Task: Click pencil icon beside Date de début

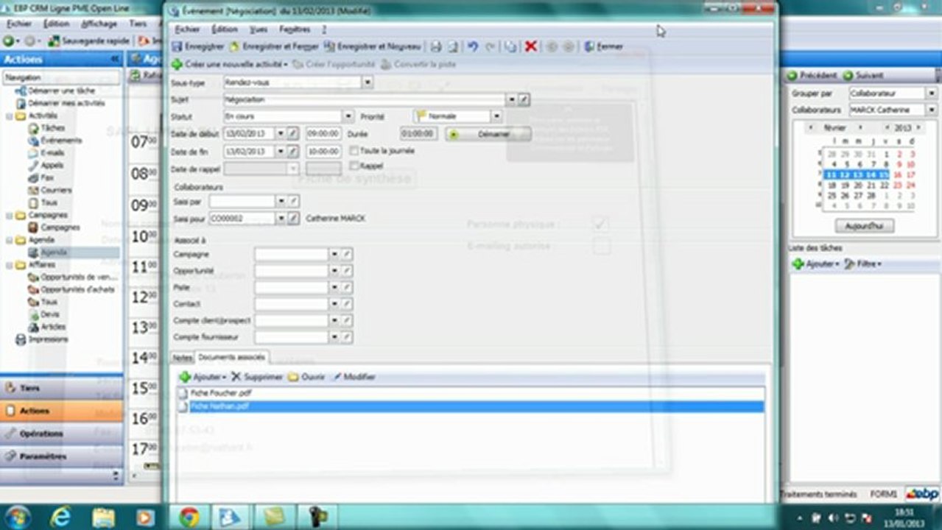Action: [292, 133]
